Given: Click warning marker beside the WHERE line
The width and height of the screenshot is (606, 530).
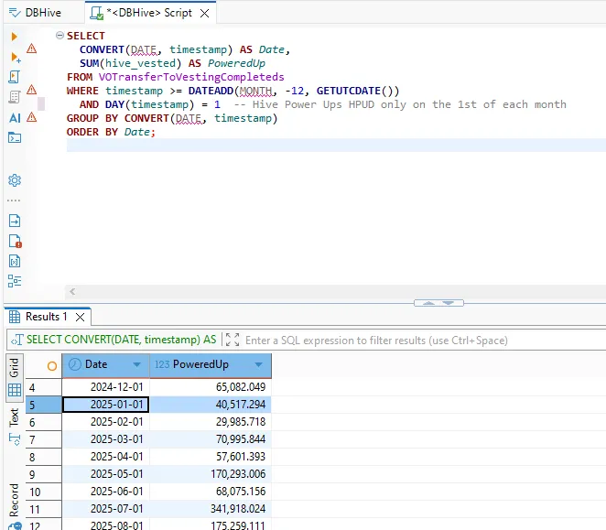Looking at the screenshot, I should (x=32, y=90).
